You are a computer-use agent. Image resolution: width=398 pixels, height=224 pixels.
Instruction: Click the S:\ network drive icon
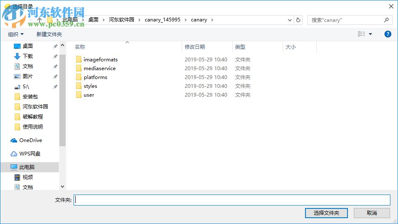pyautogui.click(x=17, y=87)
